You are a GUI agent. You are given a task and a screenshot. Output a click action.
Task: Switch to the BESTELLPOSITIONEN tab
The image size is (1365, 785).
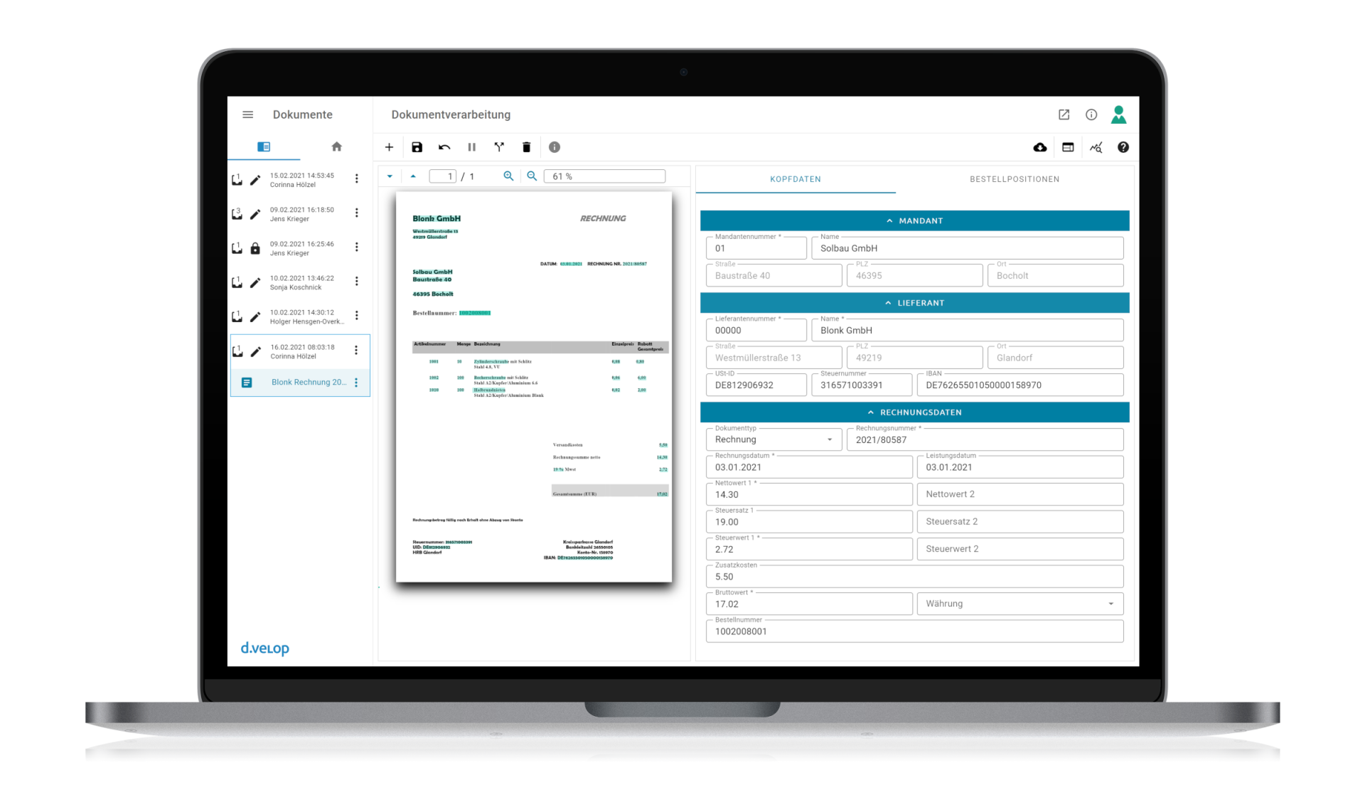point(1014,179)
